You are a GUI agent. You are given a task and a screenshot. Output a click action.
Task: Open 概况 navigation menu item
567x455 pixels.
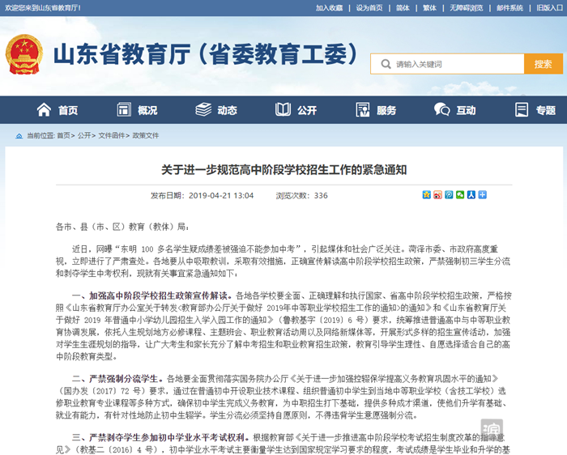click(147, 110)
